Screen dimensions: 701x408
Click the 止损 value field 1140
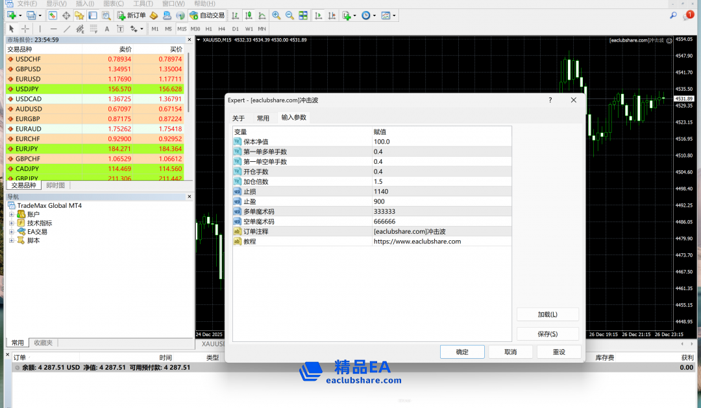pyautogui.click(x=441, y=192)
